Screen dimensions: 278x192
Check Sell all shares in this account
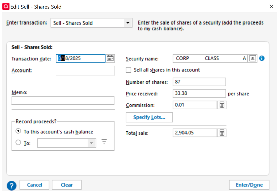click(x=128, y=70)
